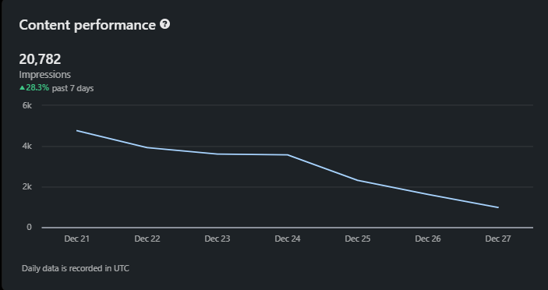Click the Dec 25 axis label
The image size is (548, 290).
click(358, 239)
